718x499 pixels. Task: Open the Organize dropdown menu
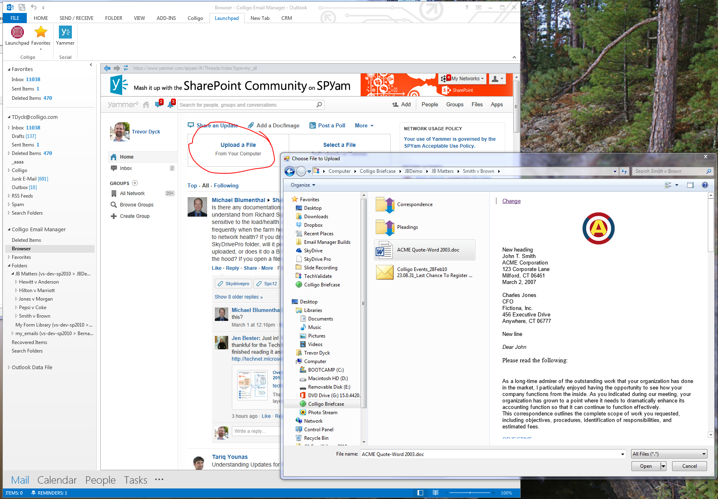tap(303, 185)
